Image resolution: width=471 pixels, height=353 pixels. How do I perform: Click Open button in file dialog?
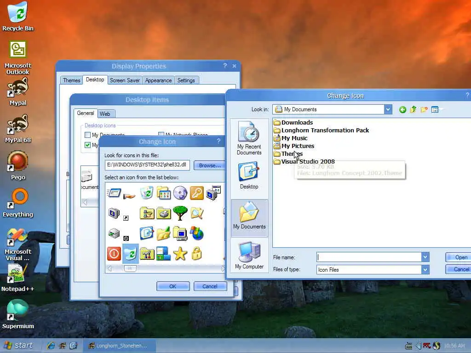pos(459,257)
